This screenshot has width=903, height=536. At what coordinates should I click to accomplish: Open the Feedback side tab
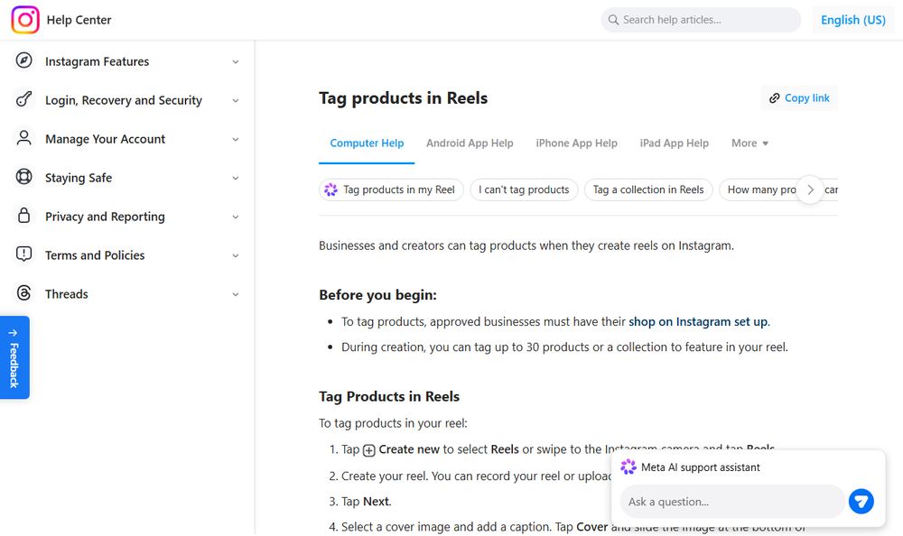coord(14,357)
